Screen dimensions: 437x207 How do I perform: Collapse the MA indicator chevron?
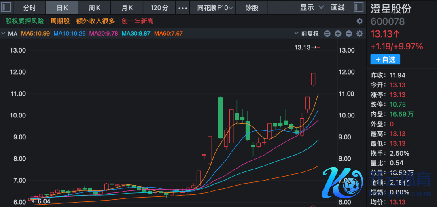(x=4, y=34)
